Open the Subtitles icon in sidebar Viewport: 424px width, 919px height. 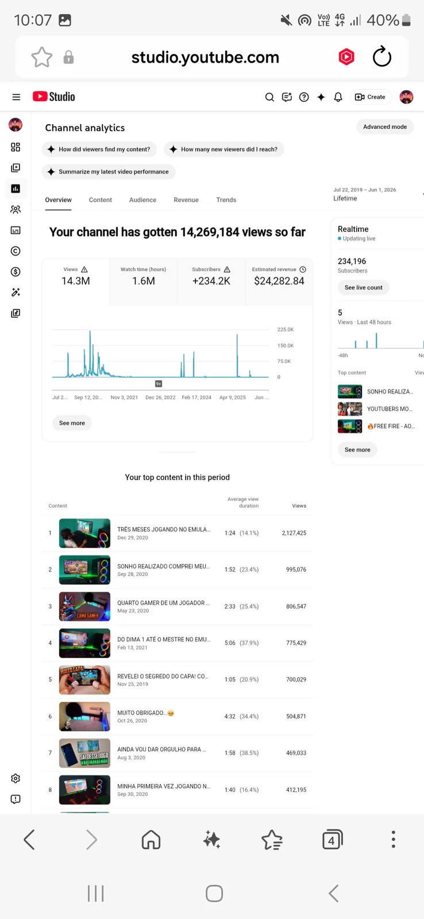coord(16,230)
